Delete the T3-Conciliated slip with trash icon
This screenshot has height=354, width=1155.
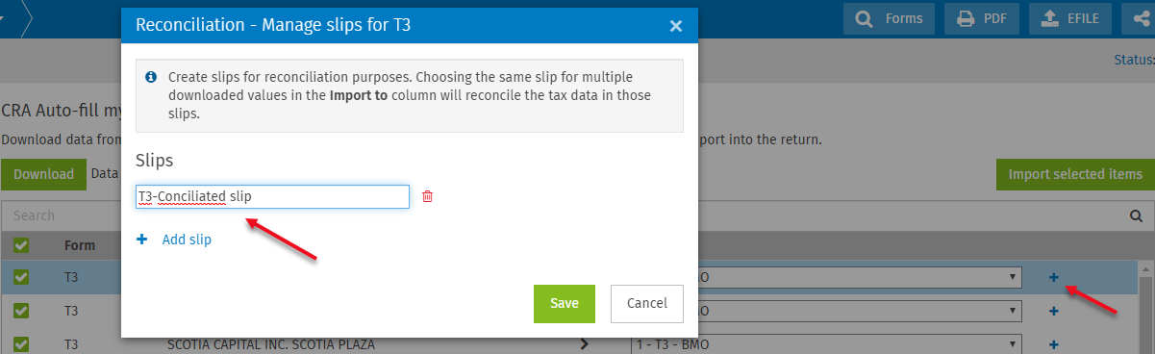pyautogui.click(x=428, y=196)
